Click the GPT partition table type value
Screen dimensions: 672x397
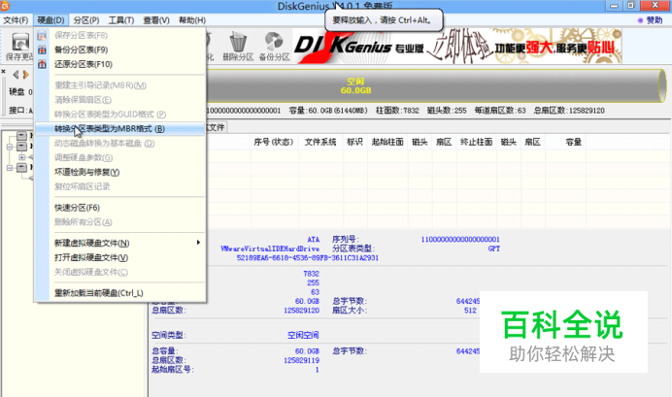(493, 248)
